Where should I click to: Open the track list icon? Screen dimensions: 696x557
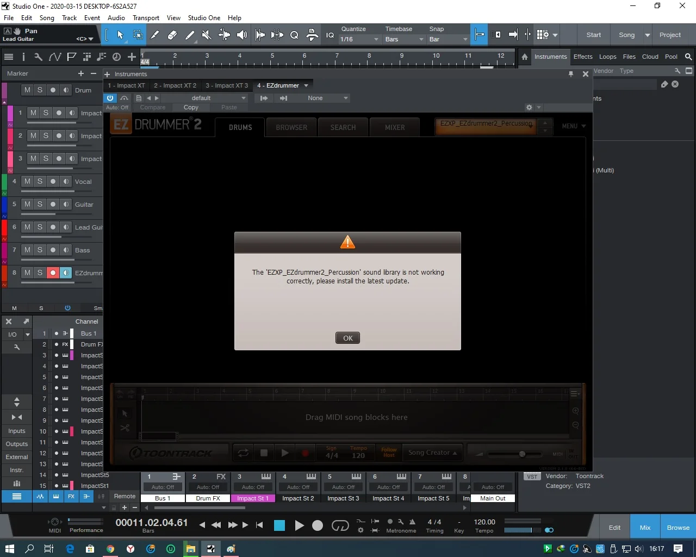[x=9, y=57]
